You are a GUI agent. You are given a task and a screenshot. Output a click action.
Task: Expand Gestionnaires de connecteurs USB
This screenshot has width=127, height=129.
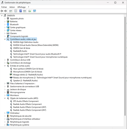pyautogui.click(x=5, y=86)
